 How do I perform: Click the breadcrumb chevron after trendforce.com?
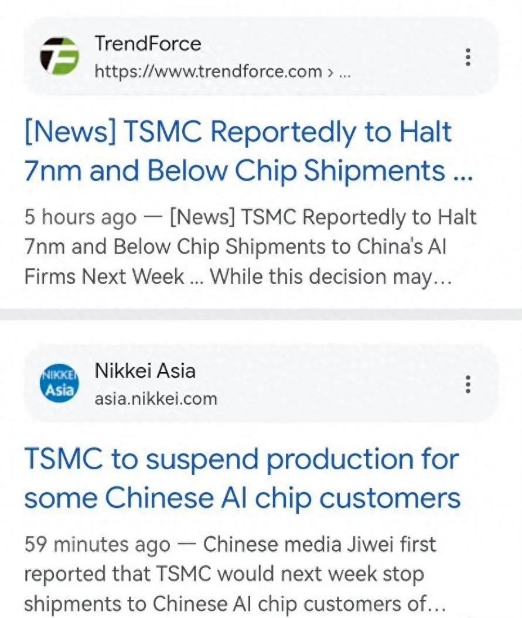tap(330, 73)
